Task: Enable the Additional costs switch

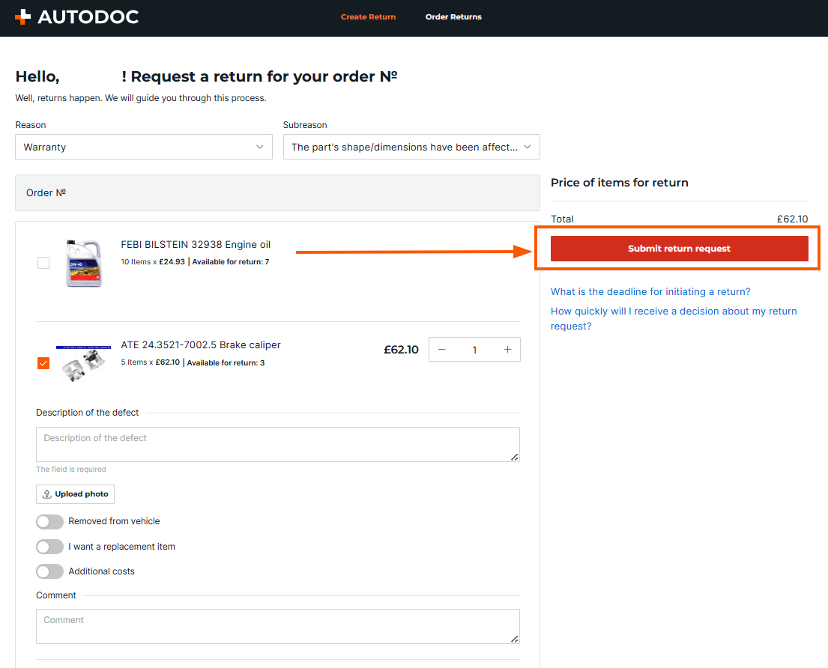Action: pyautogui.click(x=49, y=571)
